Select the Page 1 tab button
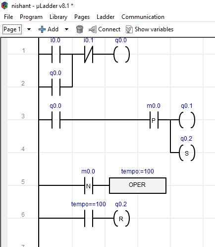 pos(12,29)
